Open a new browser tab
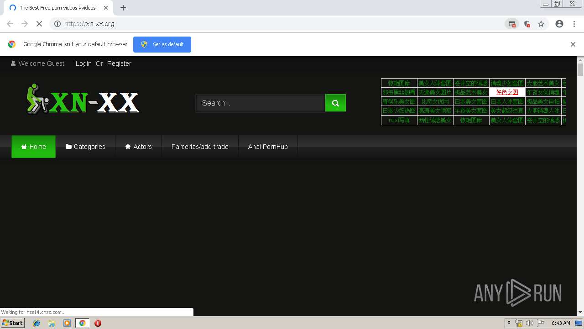 pos(123,8)
